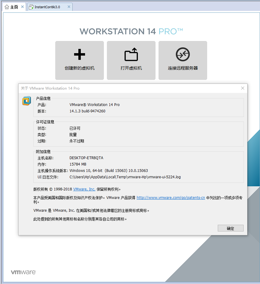Screen dimensions: 260x284
Task: Click the 内存: label
Action: (x=42, y=164)
